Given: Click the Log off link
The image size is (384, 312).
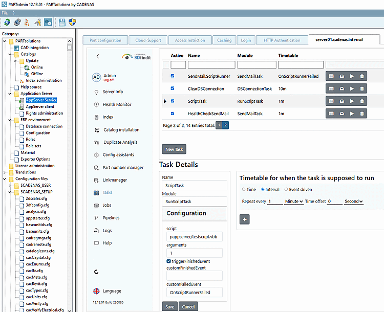Looking at the screenshot, I should pos(109,80).
